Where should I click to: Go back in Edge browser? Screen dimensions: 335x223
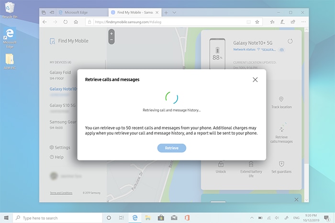pos(45,22)
